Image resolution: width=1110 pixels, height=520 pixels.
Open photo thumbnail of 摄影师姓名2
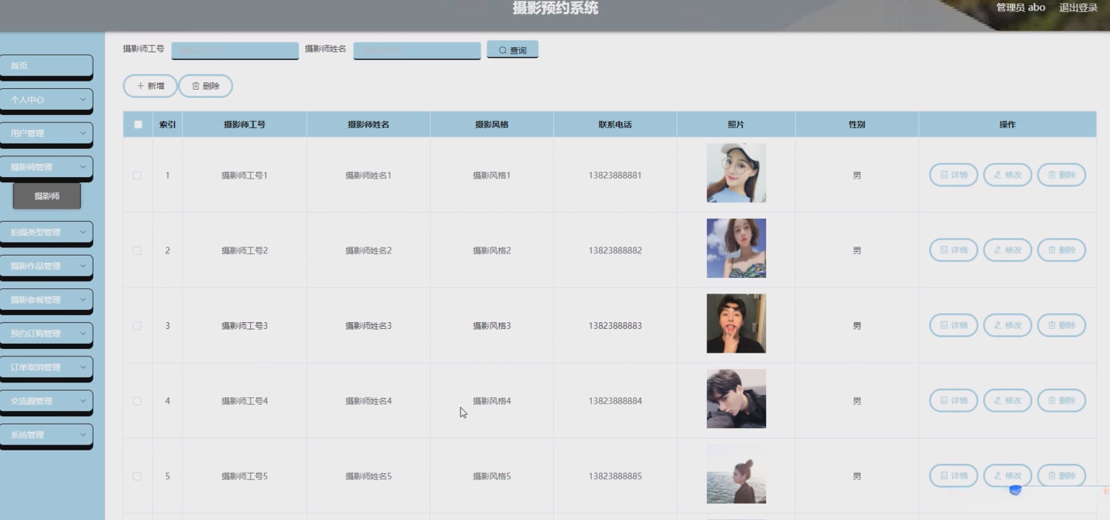pos(736,248)
